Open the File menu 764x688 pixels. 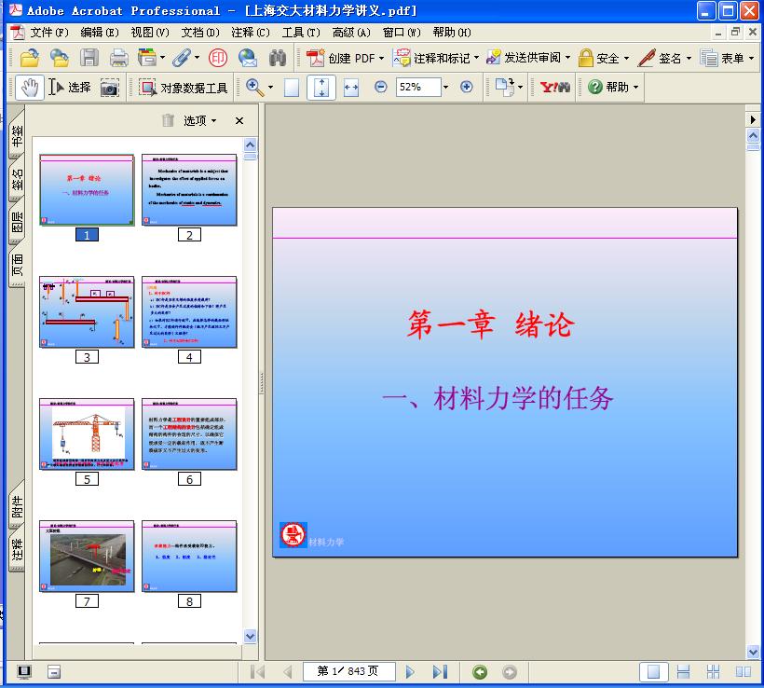[48, 33]
